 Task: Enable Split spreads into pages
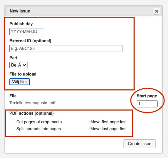click(x=13, y=128)
